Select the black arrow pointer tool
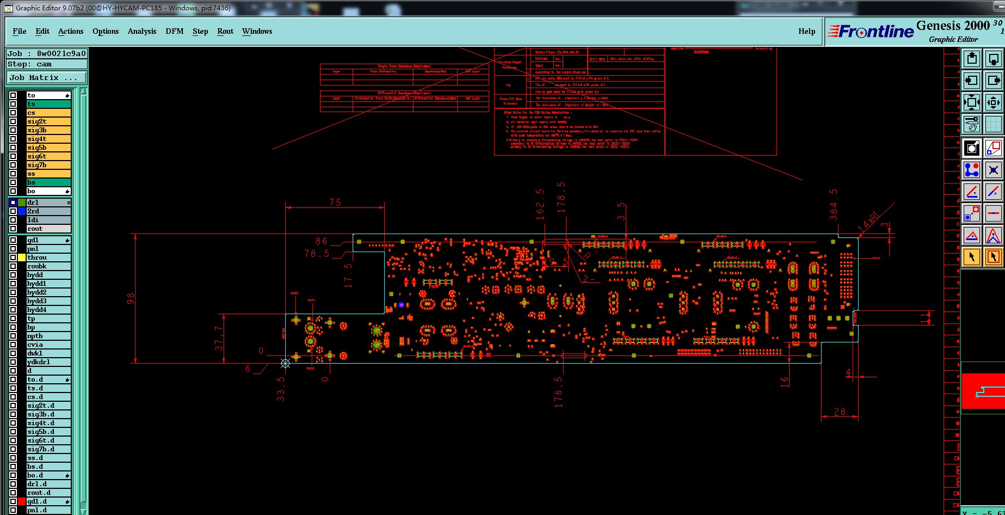Viewport: 1005px width, 515px height. [972, 256]
